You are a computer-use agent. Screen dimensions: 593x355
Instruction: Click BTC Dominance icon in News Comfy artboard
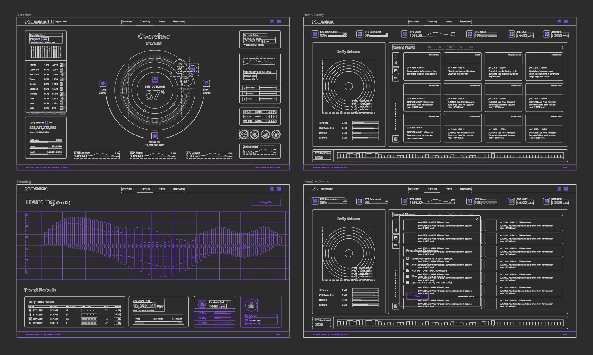(315, 34)
